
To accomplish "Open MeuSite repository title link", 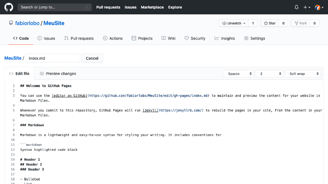I will [x=54, y=23].
